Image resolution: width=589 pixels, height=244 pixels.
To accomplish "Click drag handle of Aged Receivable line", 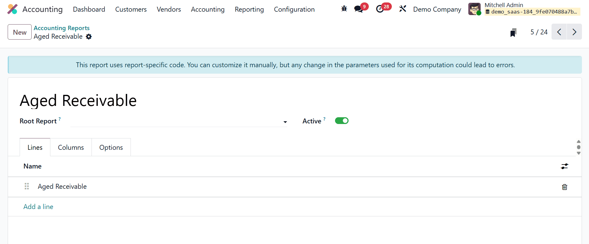I will click(27, 186).
